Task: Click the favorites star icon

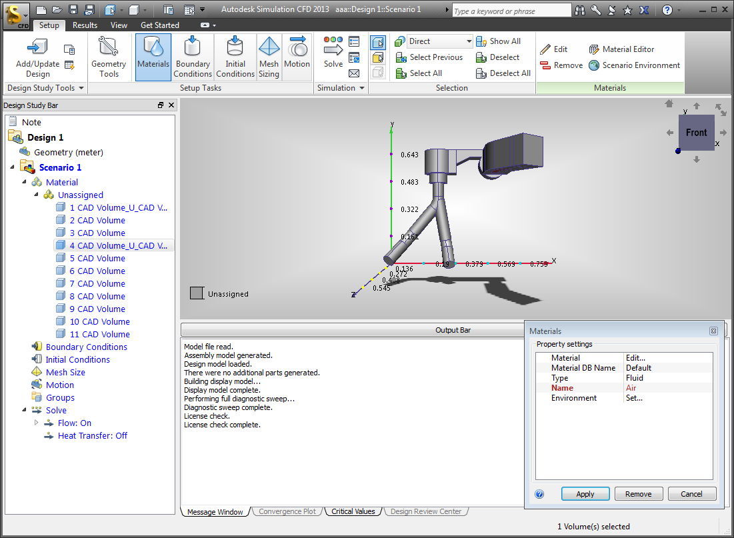Action: [x=627, y=10]
